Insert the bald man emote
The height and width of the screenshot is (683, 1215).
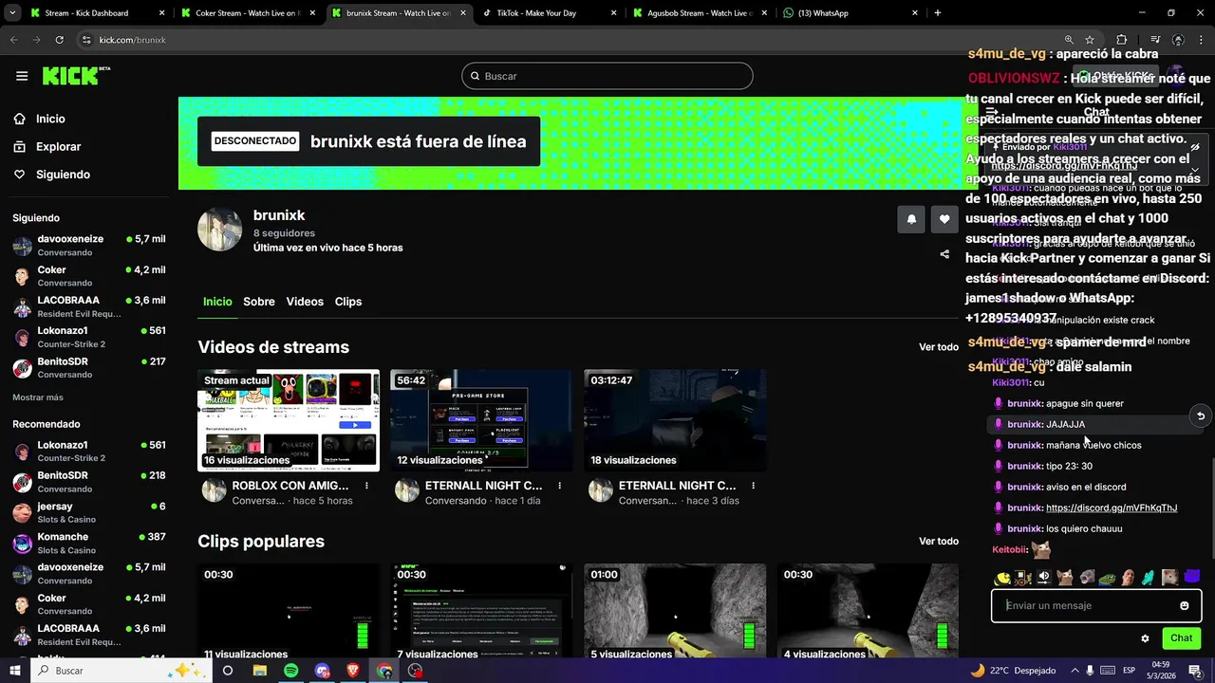(1128, 577)
